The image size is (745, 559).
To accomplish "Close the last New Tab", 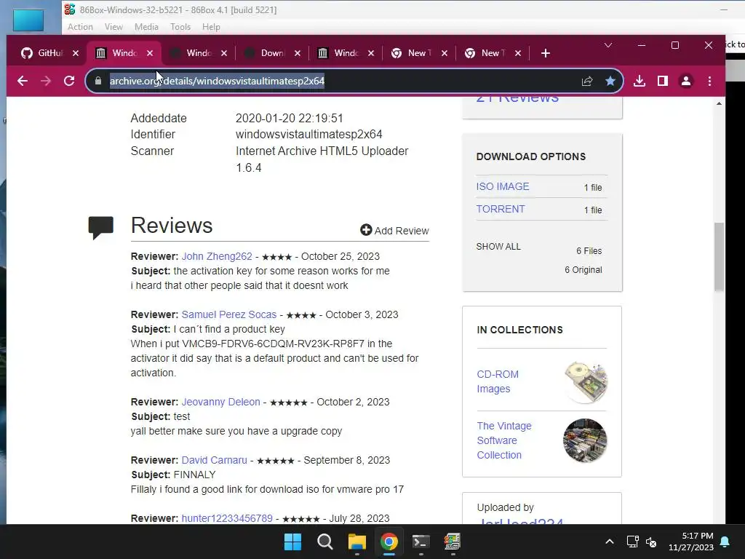I will pos(518,53).
